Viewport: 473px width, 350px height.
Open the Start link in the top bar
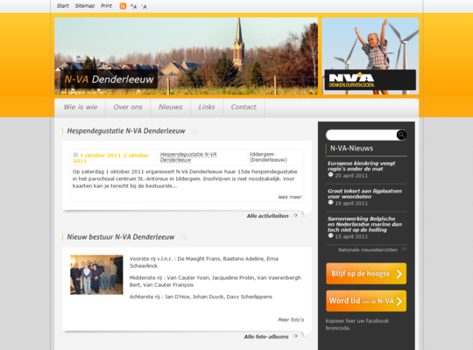click(x=63, y=6)
